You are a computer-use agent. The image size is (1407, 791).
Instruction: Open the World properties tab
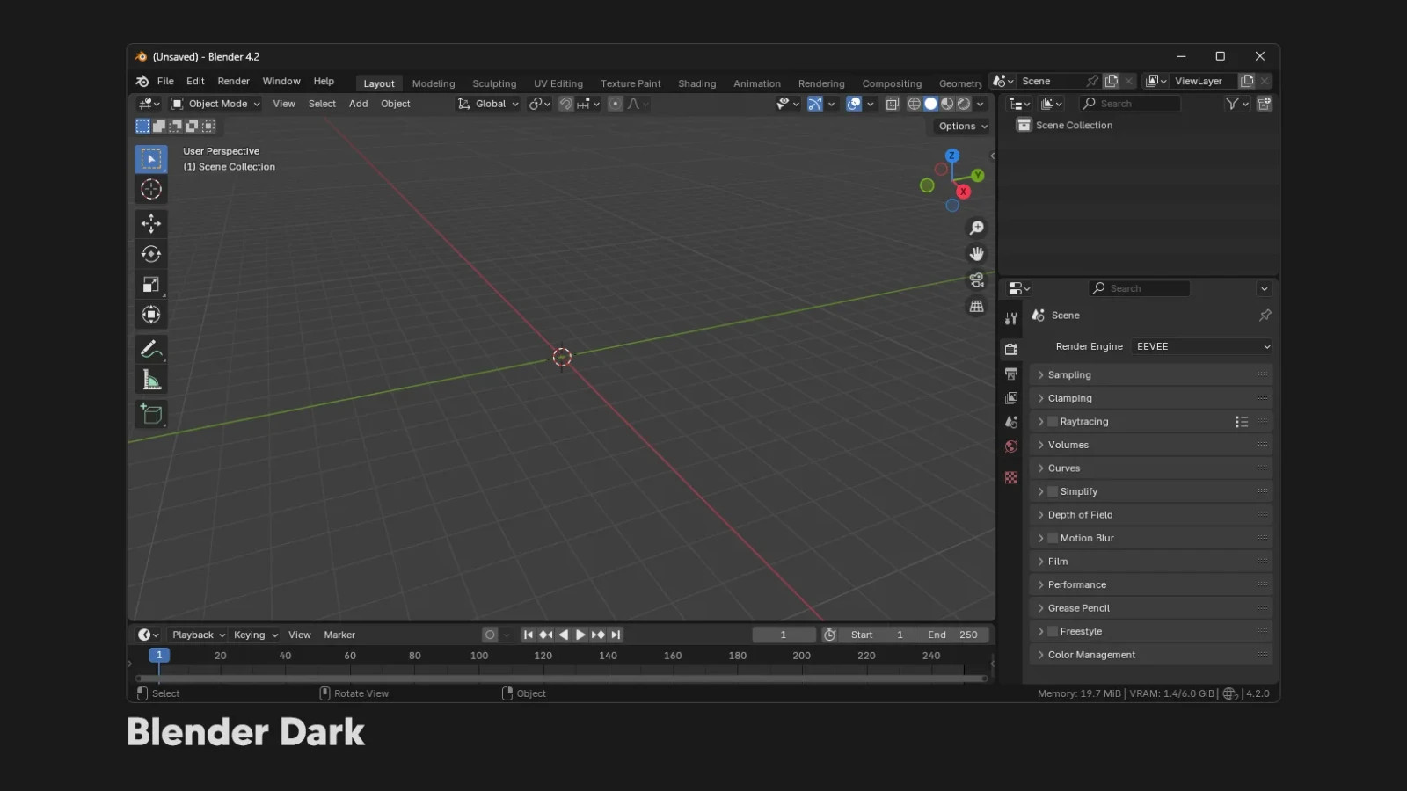coord(1011,446)
